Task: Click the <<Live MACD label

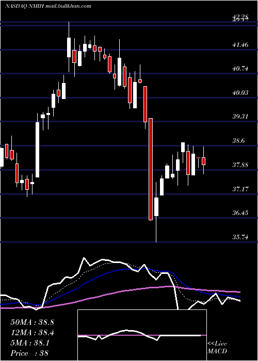Action: (217, 348)
